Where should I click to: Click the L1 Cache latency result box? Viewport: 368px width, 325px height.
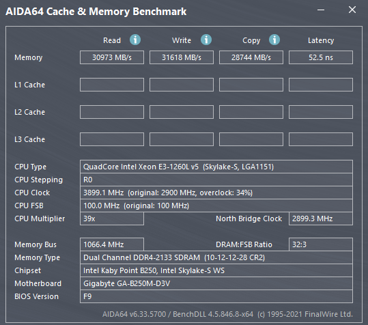(x=321, y=85)
